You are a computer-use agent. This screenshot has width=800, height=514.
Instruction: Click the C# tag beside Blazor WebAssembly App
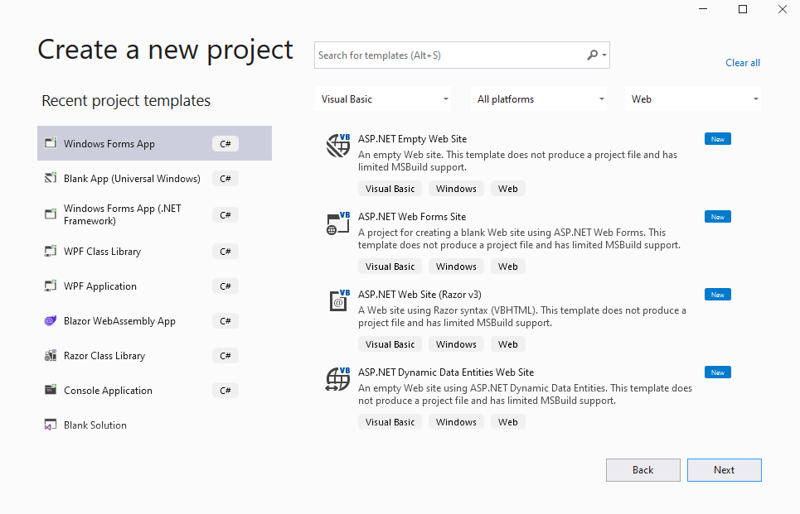[x=225, y=321]
